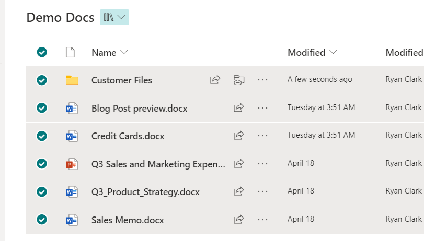Open more actions for Q3_Product_Strategy.docx

262,191
